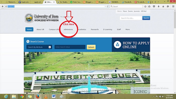Click the taskbar clock and date
The height and width of the screenshot is (99, 176).
[x=169, y=97]
